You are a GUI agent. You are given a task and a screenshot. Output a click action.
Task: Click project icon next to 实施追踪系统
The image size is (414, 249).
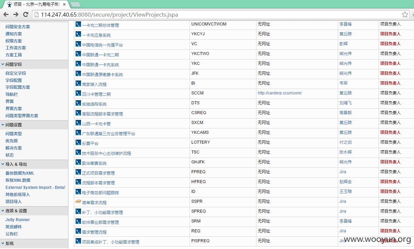78,103
